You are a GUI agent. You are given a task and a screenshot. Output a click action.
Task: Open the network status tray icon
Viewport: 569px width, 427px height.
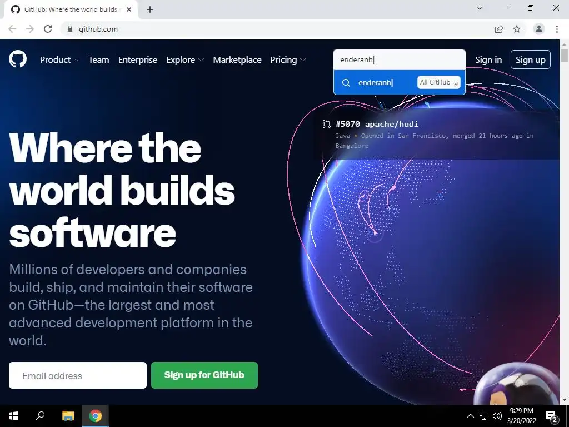pyautogui.click(x=484, y=416)
